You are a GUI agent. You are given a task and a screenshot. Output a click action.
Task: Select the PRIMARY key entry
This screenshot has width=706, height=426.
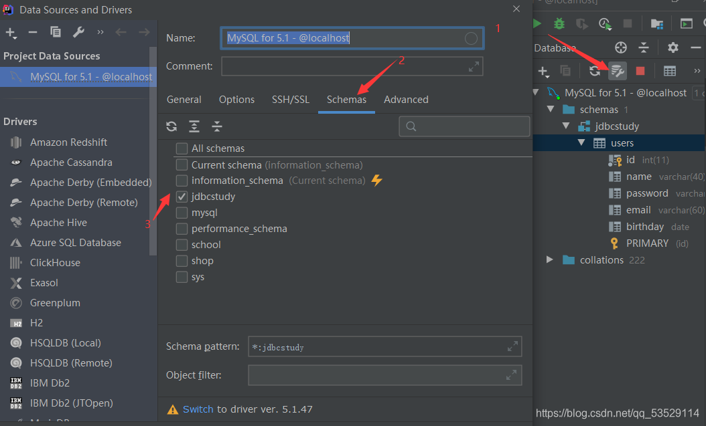click(647, 243)
